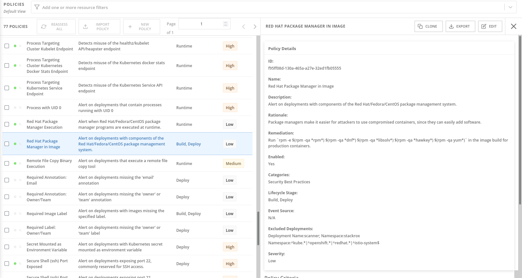Export the selected policy
The height and width of the screenshot is (278, 522).
460,26
